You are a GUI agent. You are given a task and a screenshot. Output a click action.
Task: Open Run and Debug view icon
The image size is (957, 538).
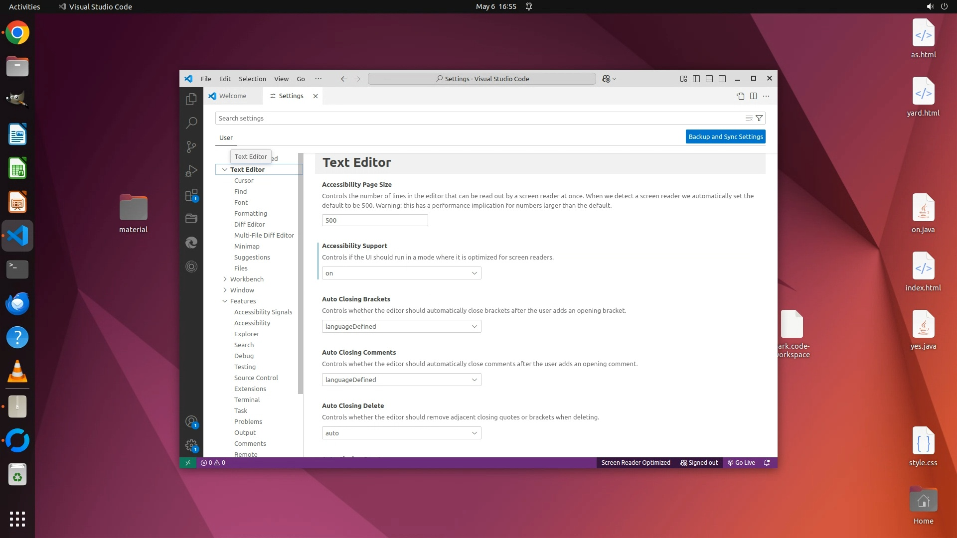[x=191, y=171]
